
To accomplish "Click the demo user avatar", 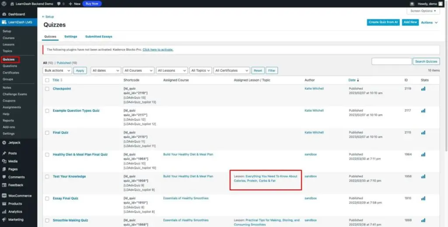I will click(x=440, y=3).
